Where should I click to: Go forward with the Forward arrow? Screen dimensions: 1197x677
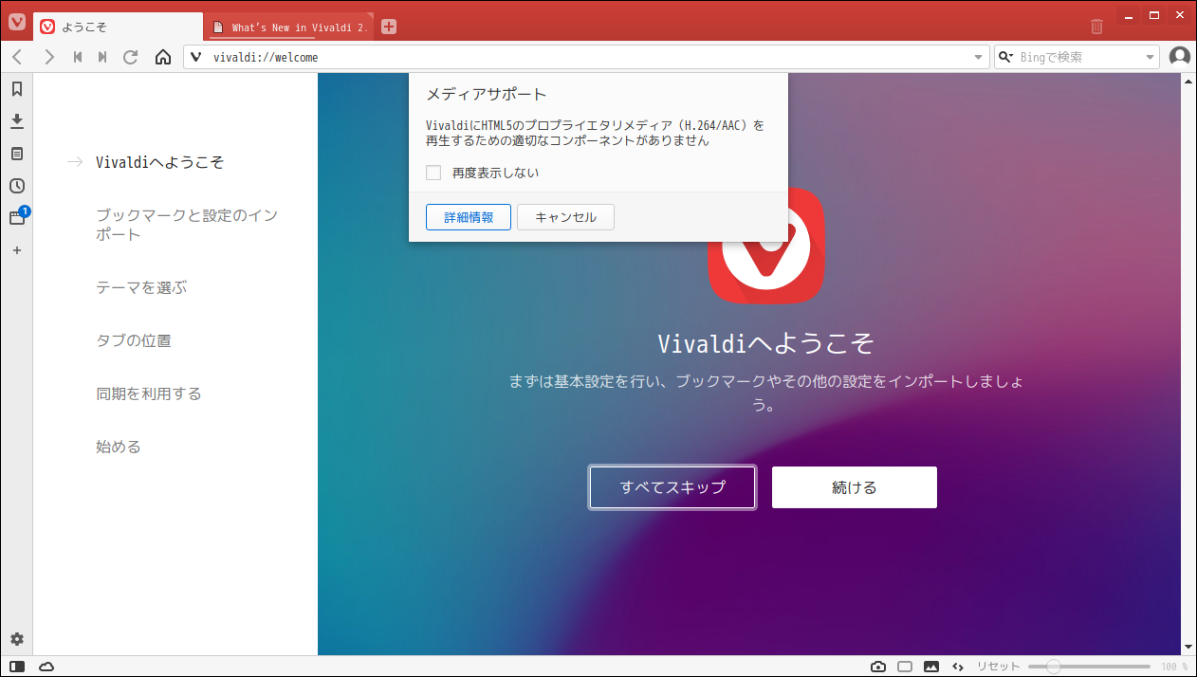coord(49,57)
